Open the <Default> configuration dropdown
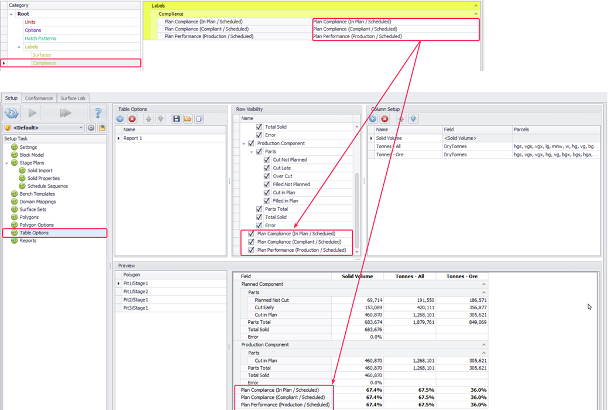 [x=81, y=128]
